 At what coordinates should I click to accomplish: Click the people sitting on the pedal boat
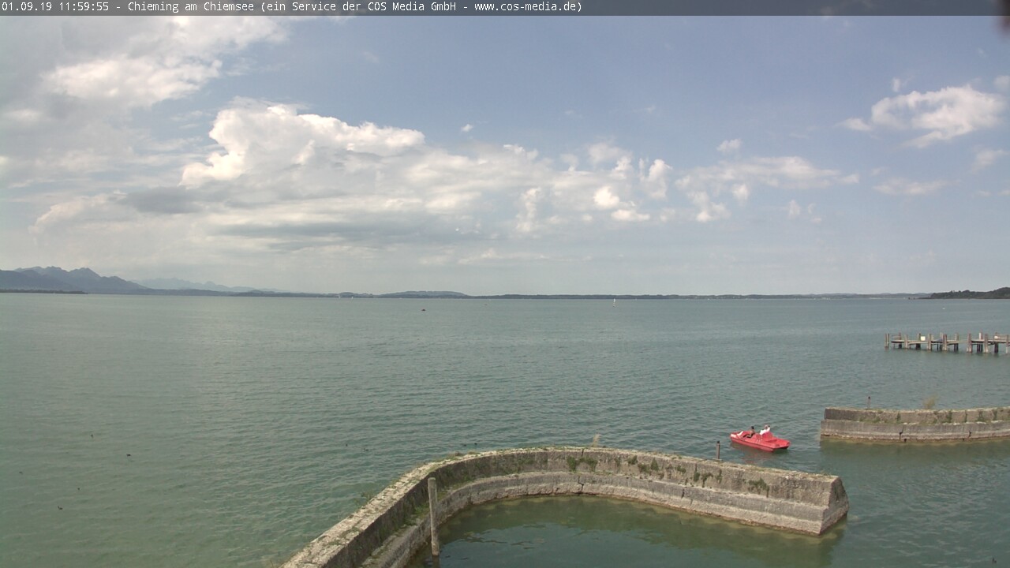pyautogui.click(x=759, y=431)
